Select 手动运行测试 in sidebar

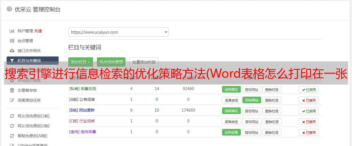[29, 80]
